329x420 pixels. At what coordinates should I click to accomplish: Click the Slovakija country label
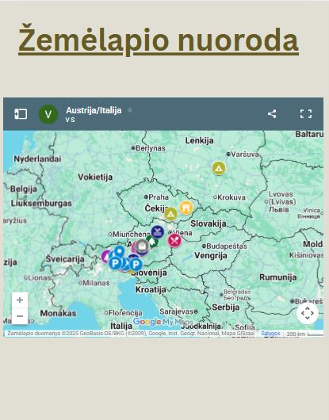coord(208,223)
